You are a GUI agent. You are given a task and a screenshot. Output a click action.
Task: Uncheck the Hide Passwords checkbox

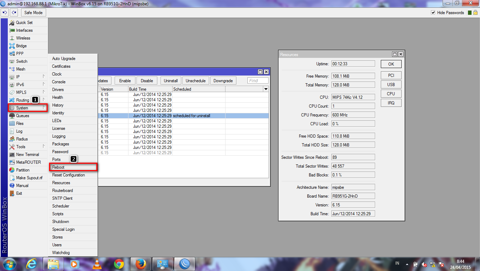433,12
